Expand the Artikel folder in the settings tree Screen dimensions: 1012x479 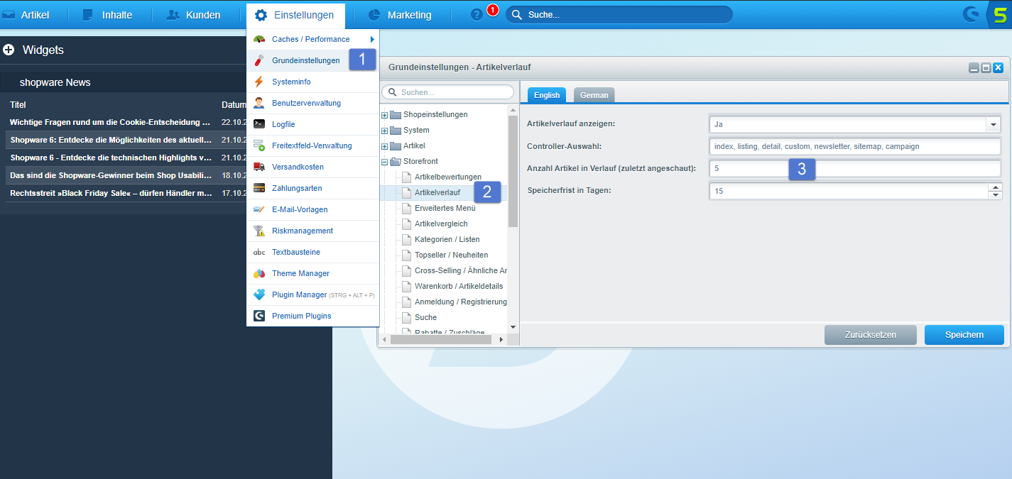(x=385, y=146)
